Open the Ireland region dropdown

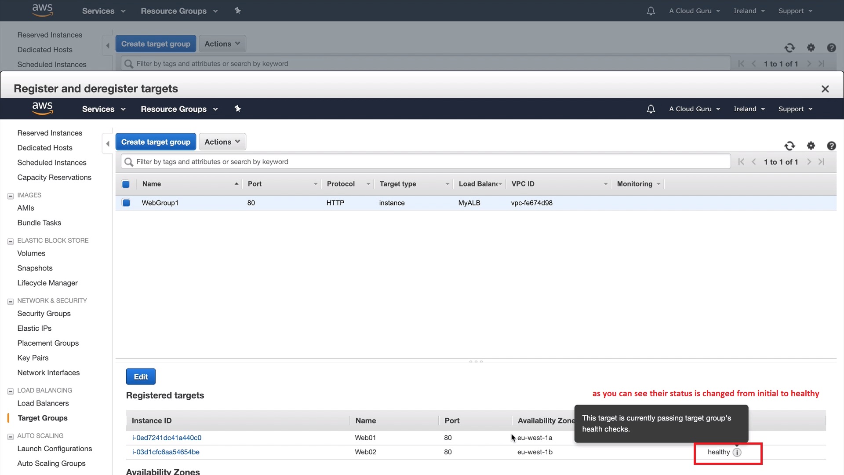749,109
